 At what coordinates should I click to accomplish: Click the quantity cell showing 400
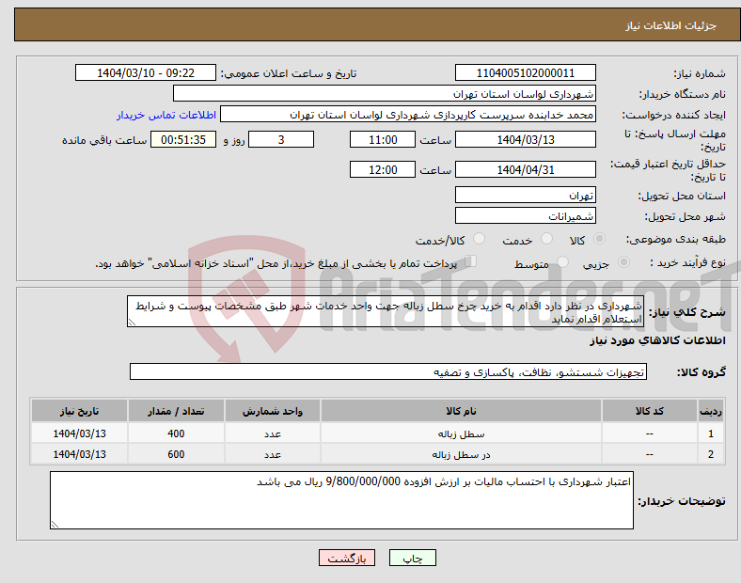pyautogui.click(x=176, y=433)
